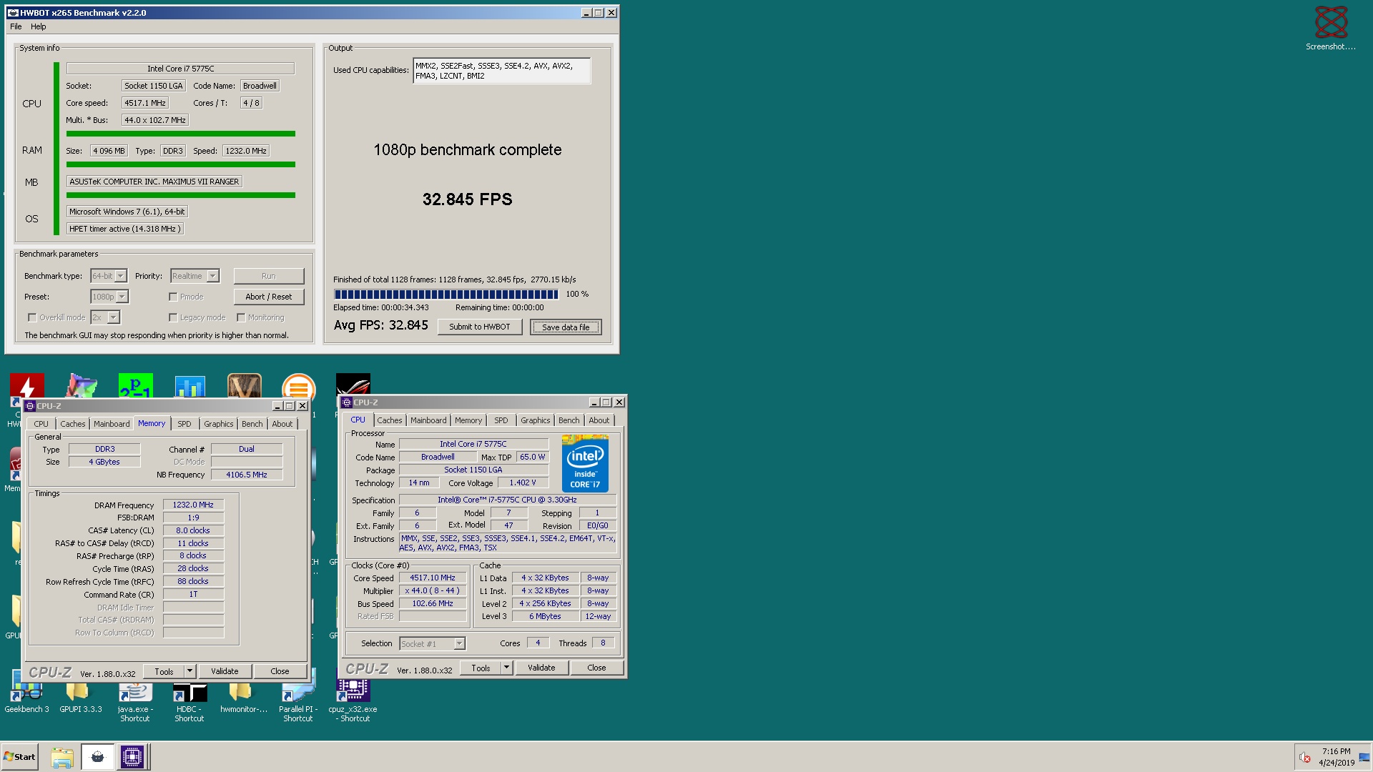Open Memory tab in CPU-Z CPU window
Screen dimensions: 1373x772
click(468, 420)
